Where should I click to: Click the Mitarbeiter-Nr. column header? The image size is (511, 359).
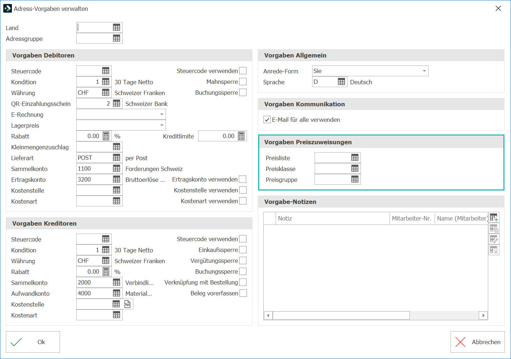(x=412, y=218)
